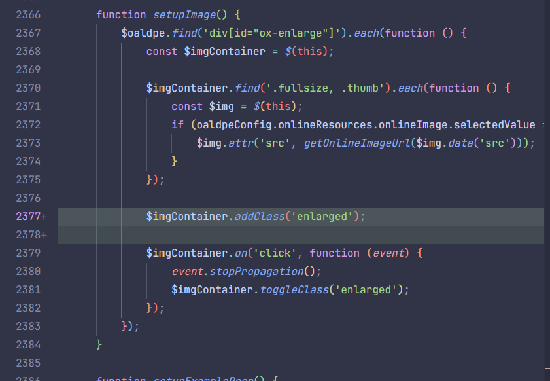Click the 'enlarged' string inside the addClass call
Viewport: 550px width, 381px height.
click(x=322, y=216)
